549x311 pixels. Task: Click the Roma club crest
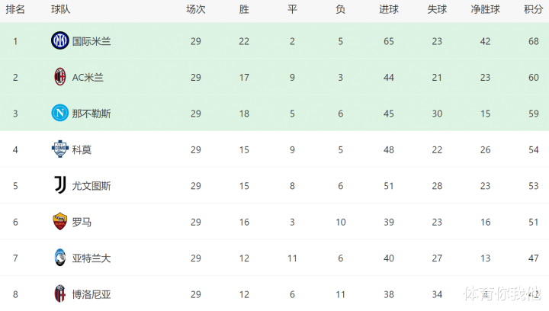tap(59, 222)
